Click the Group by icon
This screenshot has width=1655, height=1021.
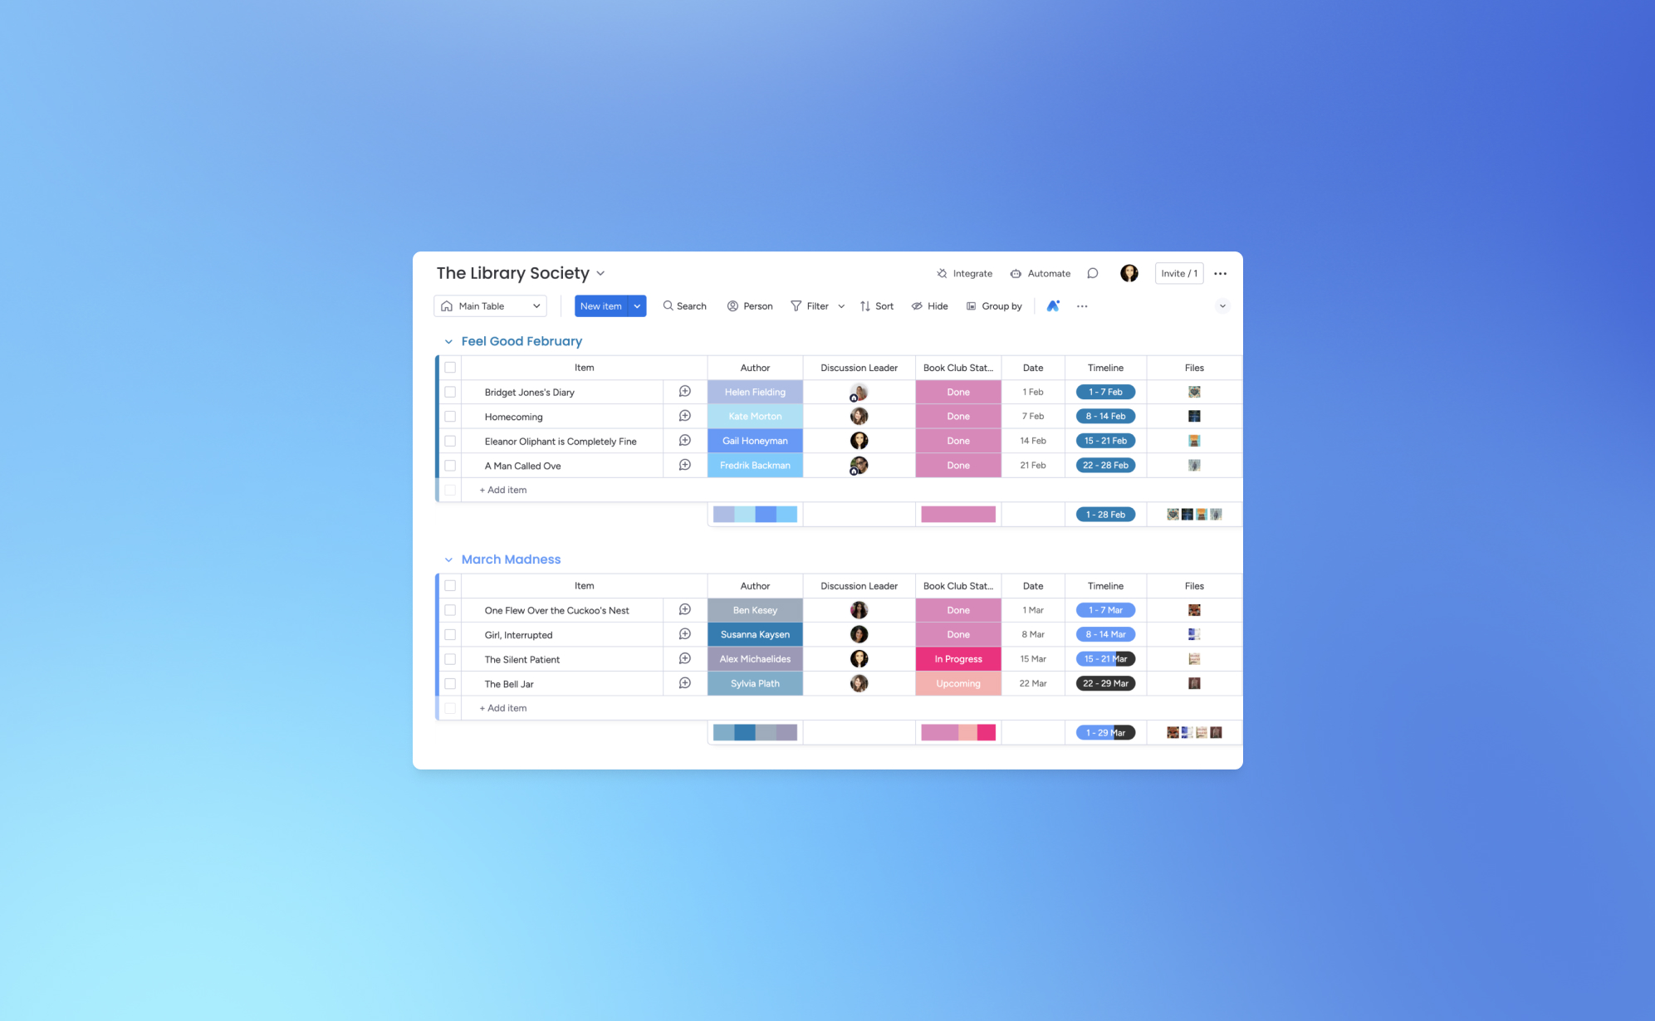(x=971, y=306)
